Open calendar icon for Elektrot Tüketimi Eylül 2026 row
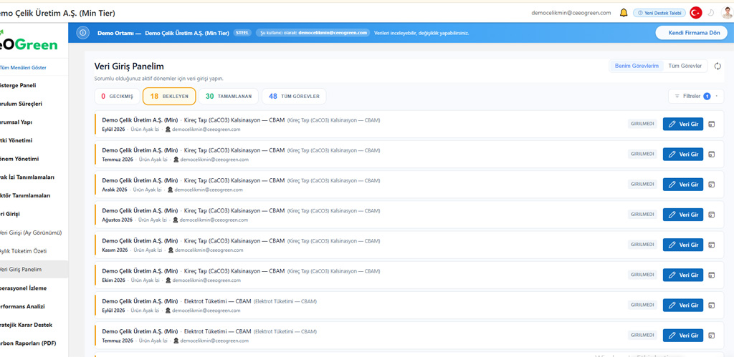 712,305
